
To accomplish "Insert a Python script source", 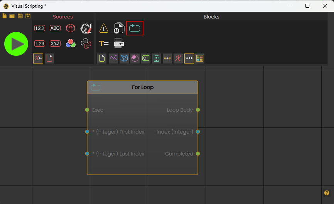I will (86, 43).
